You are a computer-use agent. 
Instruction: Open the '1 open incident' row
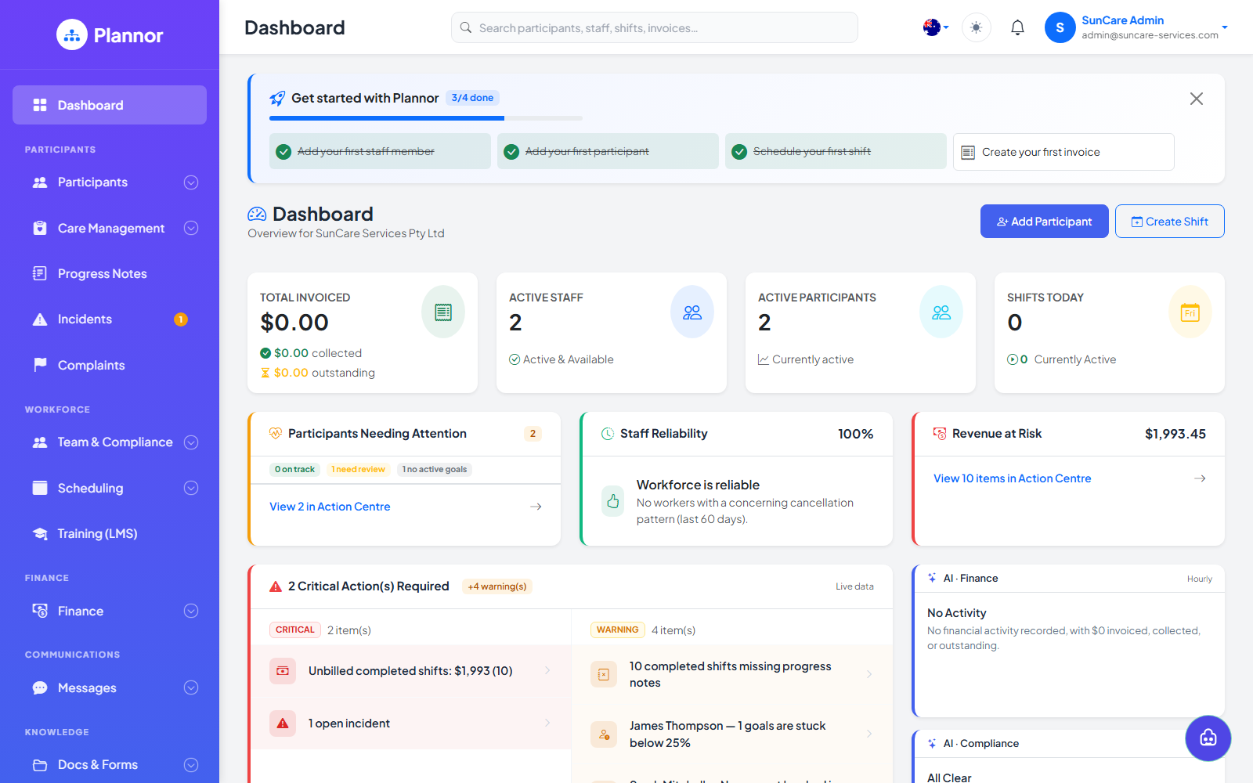[411, 723]
